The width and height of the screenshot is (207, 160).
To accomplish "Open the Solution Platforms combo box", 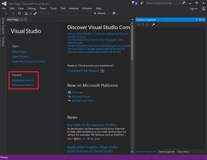I will point(81,14).
